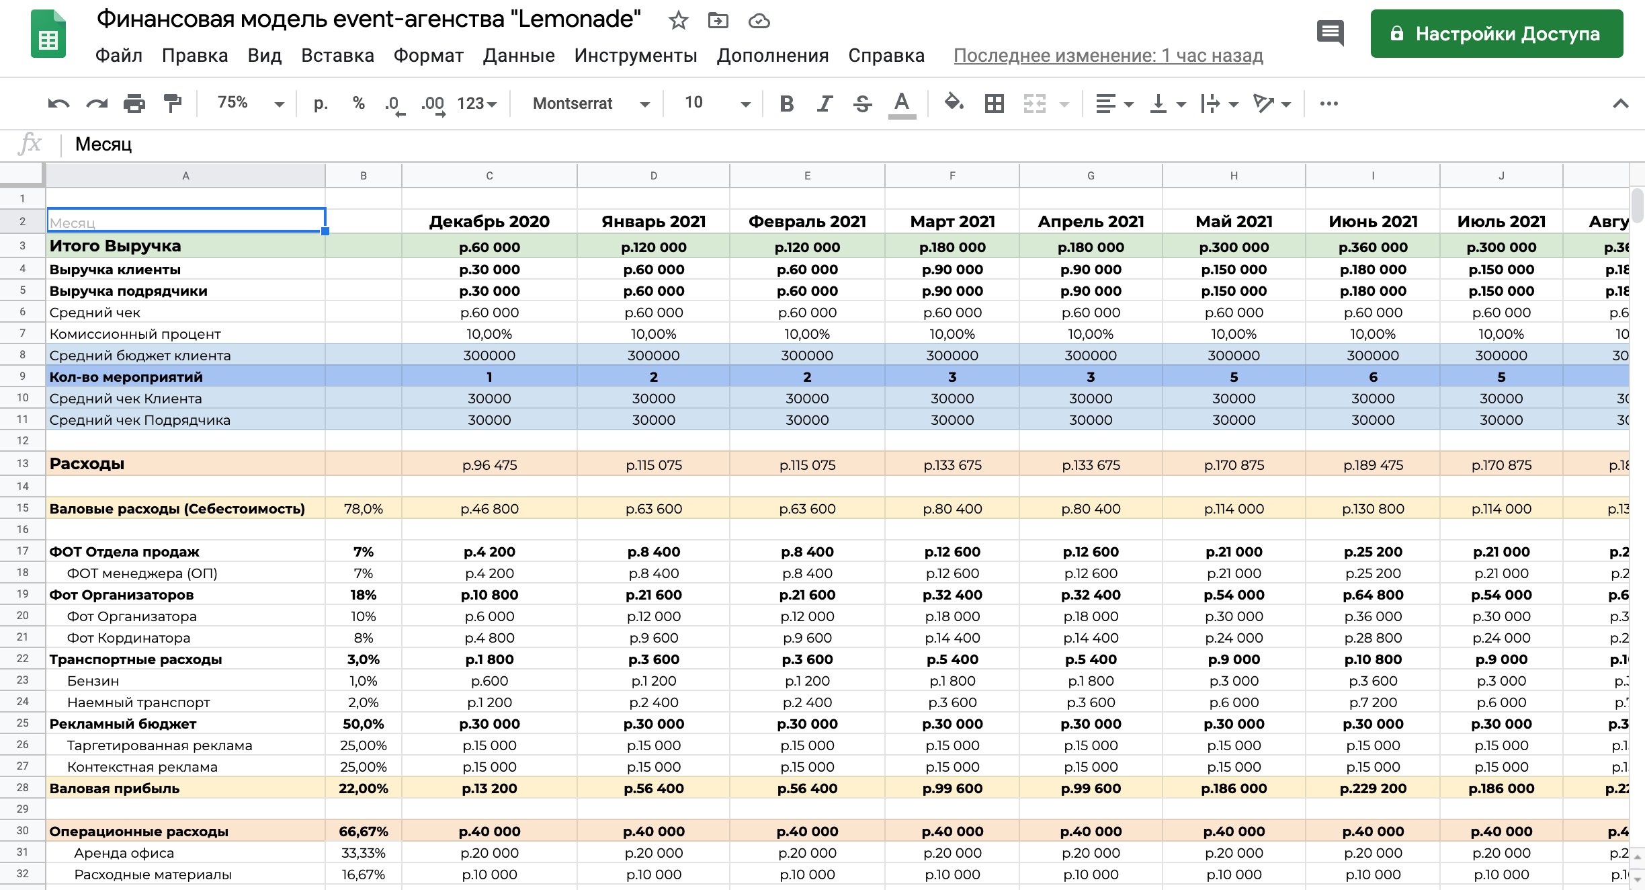This screenshot has height=890, width=1645.
Task: Open the Последнее изменение version history link
Action: (x=1108, y=56)
